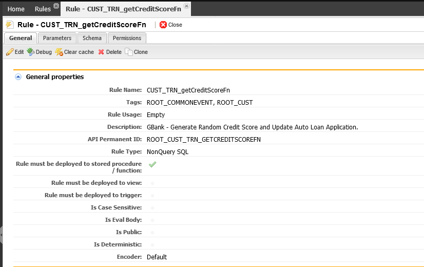Click the Encoder: field label

point(129,257)
